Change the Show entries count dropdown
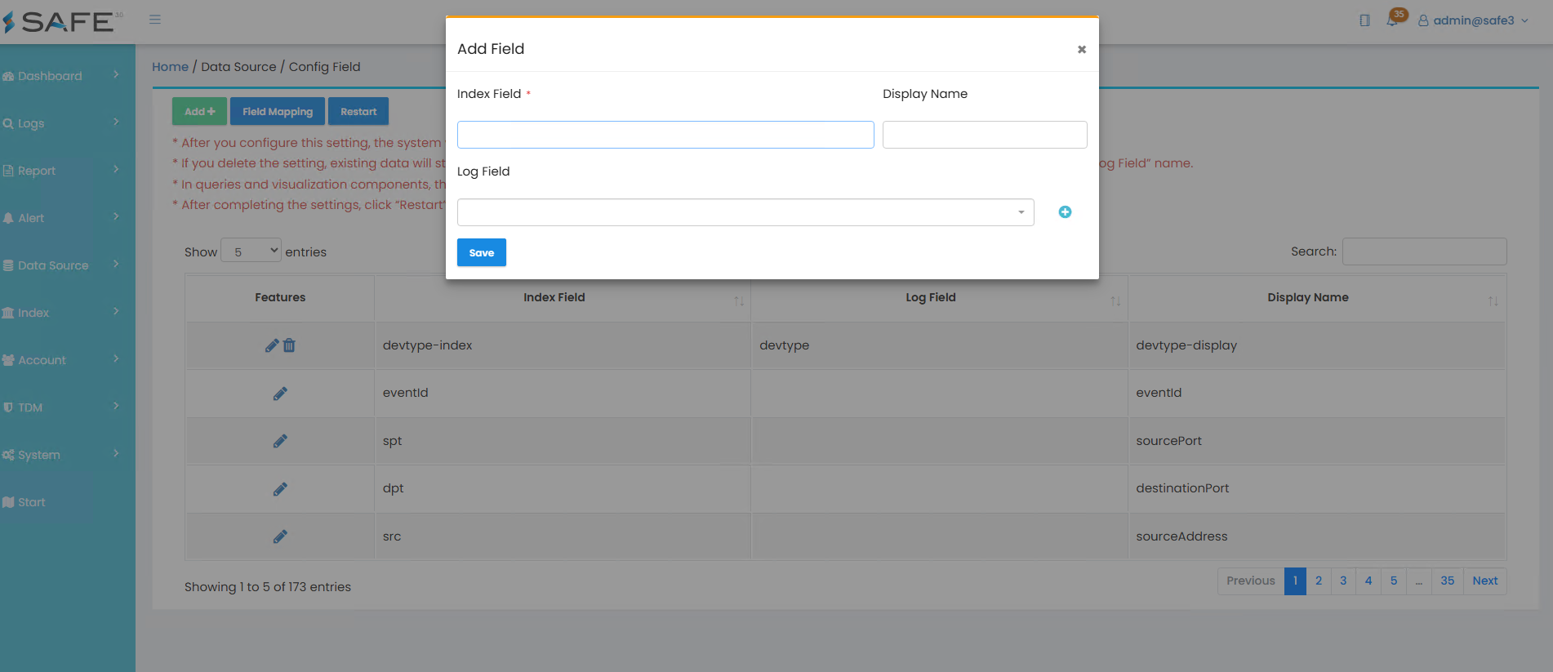This screenshot has width=1553, height=672. 251,251
